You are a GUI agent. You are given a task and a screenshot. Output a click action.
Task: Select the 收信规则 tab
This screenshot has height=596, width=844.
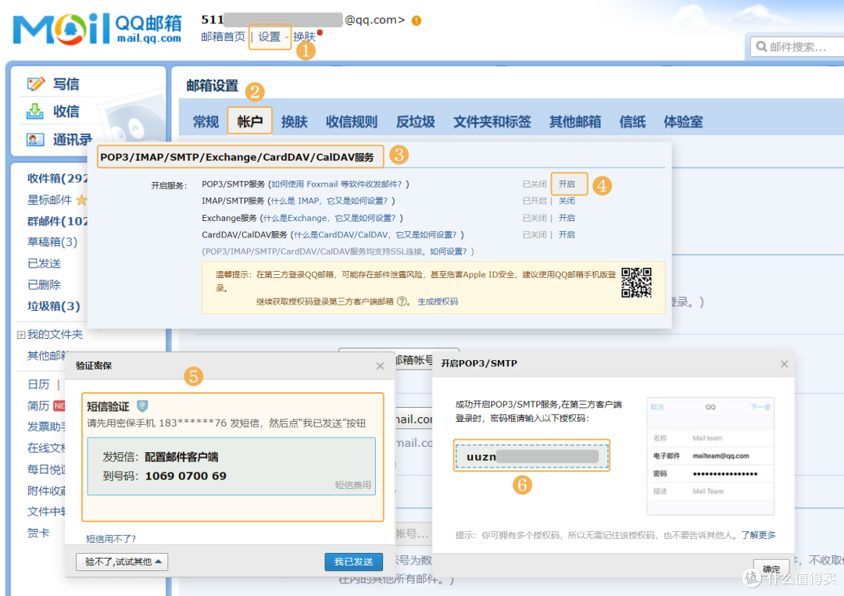click(352, 122)
